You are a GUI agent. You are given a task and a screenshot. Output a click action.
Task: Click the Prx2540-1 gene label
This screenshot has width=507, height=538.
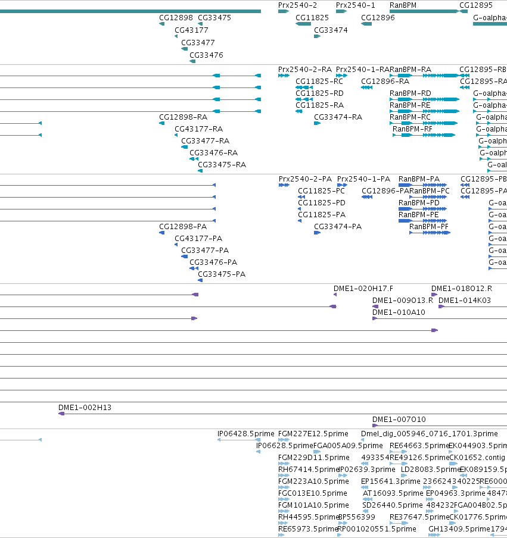pyautogui.click(x=356, y=5)
